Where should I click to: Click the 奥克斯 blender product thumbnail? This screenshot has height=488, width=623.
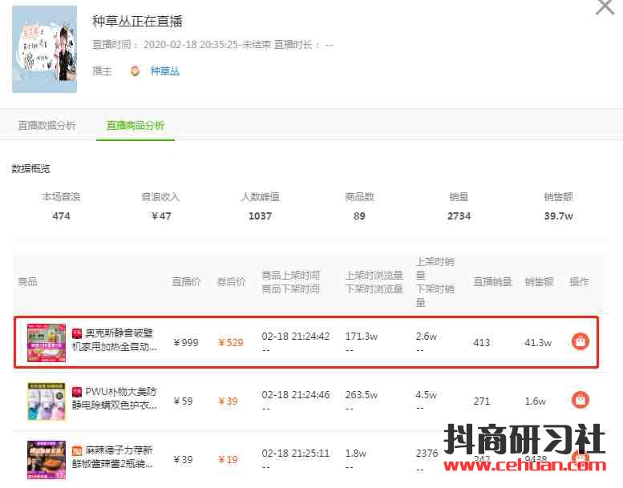47,342
